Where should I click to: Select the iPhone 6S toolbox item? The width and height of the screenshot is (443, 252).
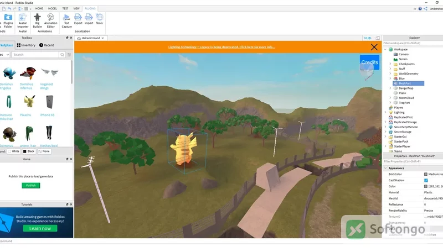(49, 106)
